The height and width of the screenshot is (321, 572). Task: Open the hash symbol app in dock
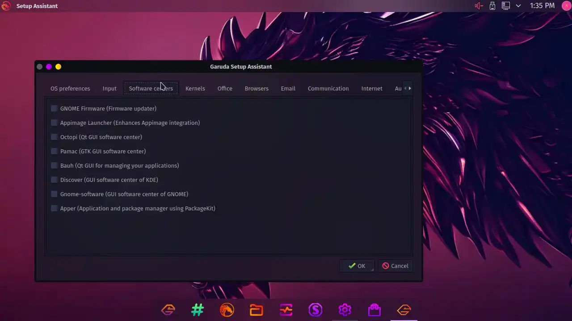(198, 309)
